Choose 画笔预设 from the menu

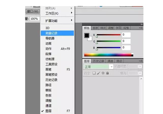pos(57,75)
